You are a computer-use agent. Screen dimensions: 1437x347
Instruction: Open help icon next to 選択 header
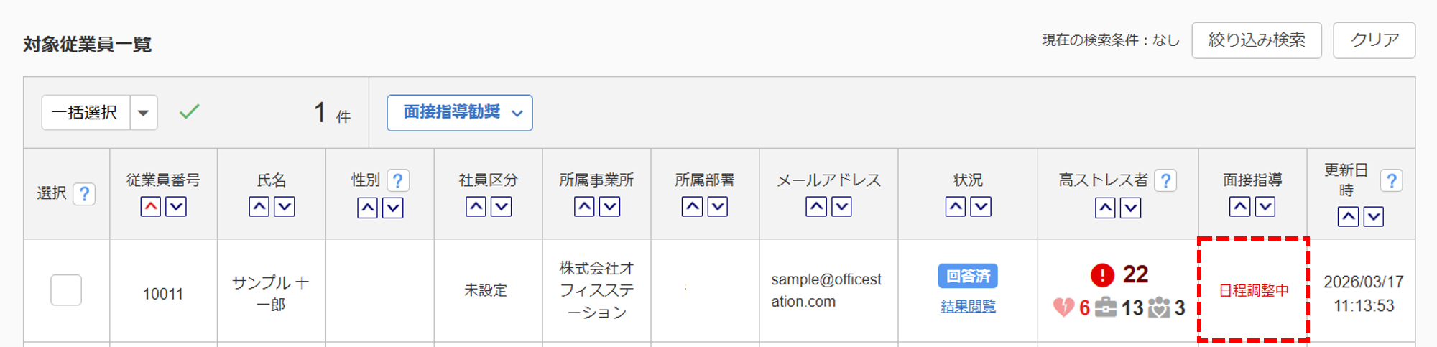[x=84, y=193]
